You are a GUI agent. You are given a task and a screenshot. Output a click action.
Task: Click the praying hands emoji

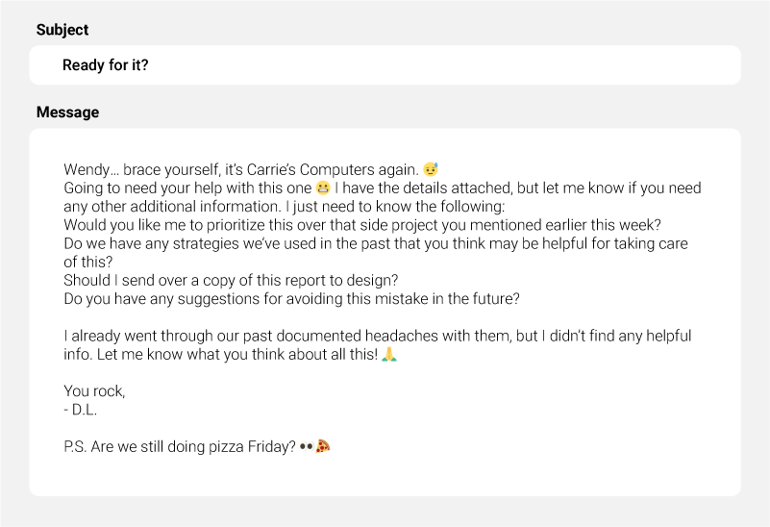click(x=389, y=355)
